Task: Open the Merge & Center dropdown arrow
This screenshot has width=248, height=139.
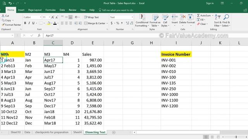Action: click(107, 23)
